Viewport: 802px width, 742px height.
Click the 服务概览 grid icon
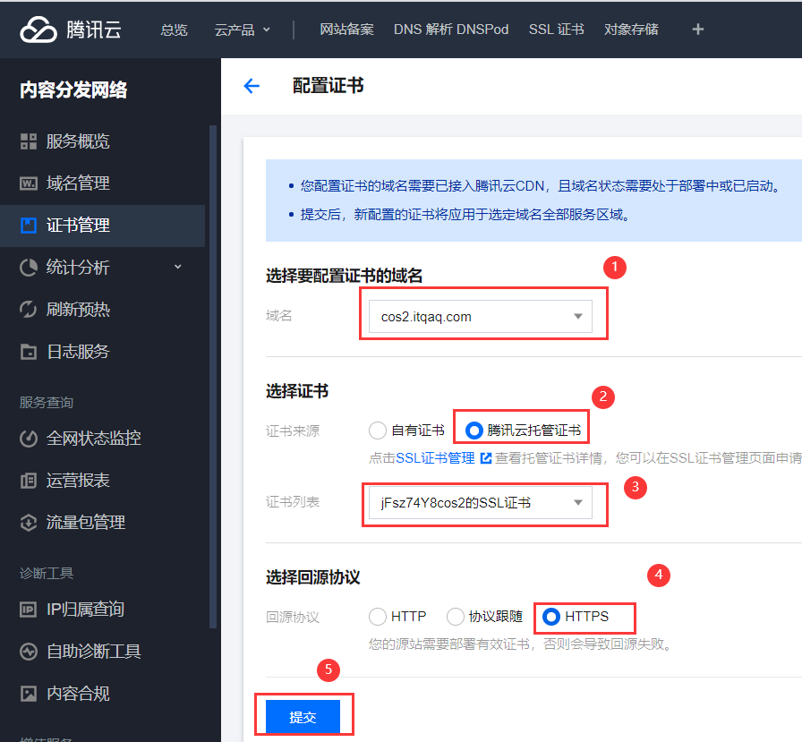tap(28, 141)
